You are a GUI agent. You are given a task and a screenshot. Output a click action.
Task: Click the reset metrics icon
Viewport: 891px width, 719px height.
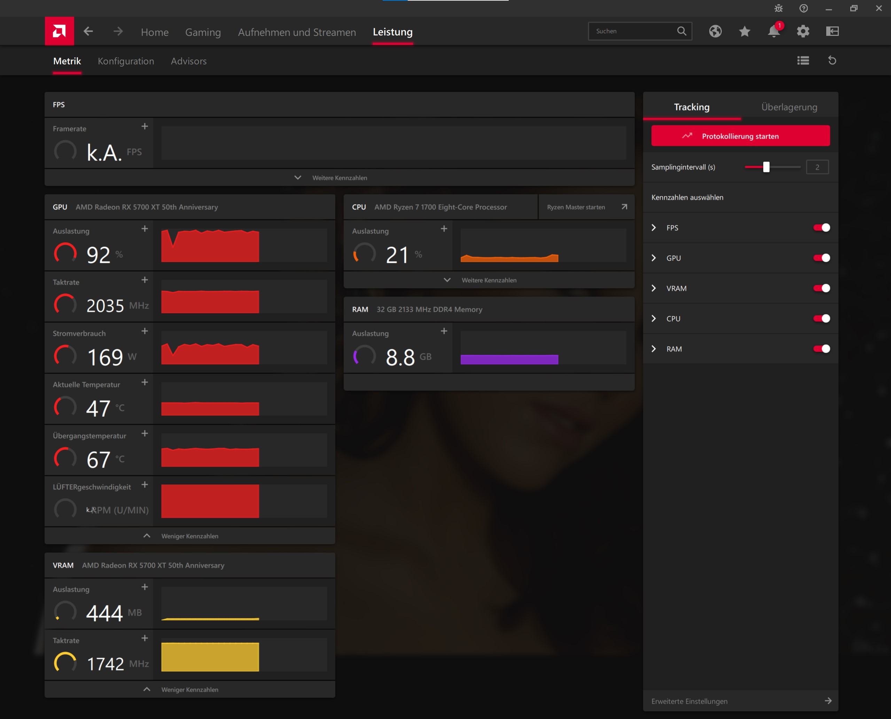(x=832, y=61)
